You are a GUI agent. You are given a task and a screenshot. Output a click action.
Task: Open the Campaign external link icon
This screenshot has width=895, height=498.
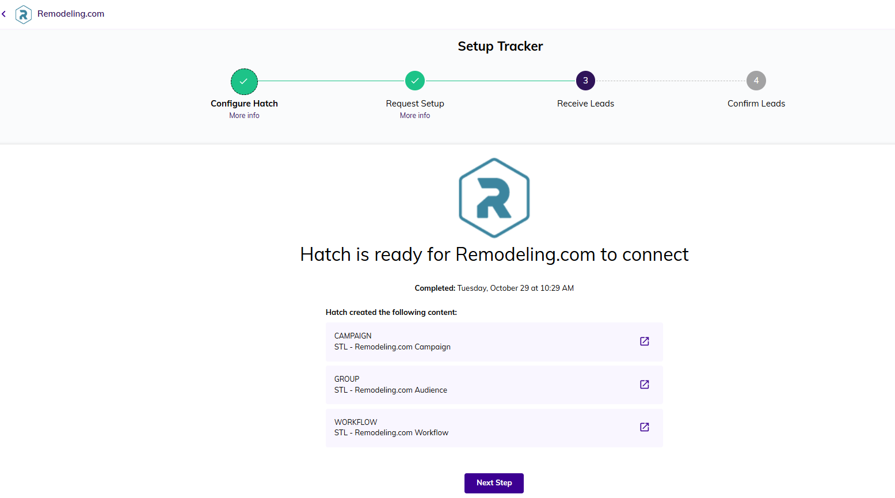tap(644, 341)
